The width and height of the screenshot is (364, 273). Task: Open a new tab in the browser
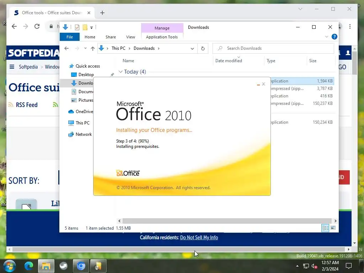coord(102,13)
